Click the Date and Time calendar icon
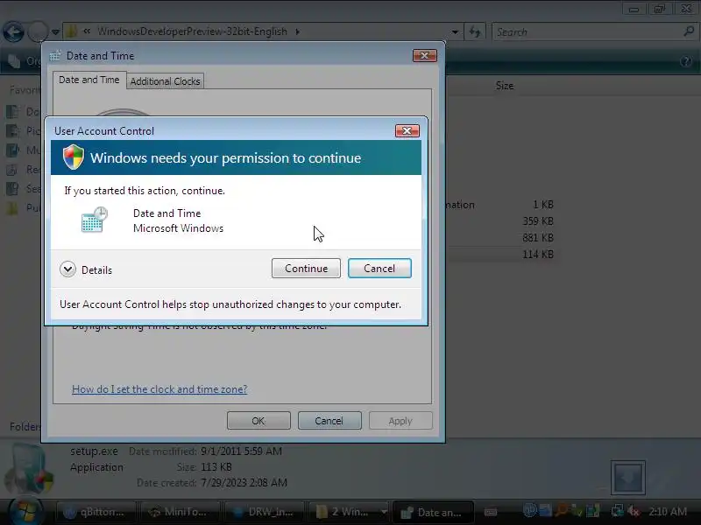Image resolution: width=701 pixels, height=525 pixels. (x=95, y=220)
